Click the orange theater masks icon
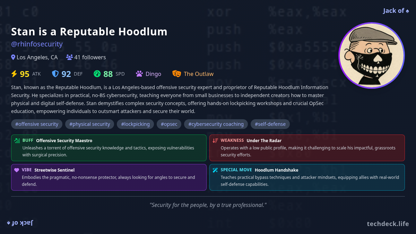 pyautogui.click(x=177, y=74)
